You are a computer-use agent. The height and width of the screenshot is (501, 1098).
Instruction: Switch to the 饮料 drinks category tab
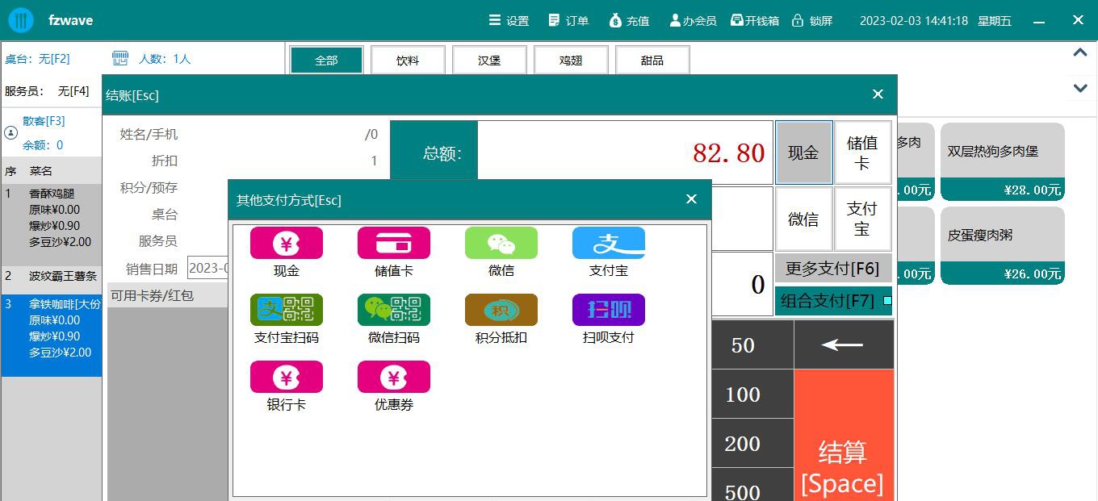pyautogui.click(x=408, y=59)
